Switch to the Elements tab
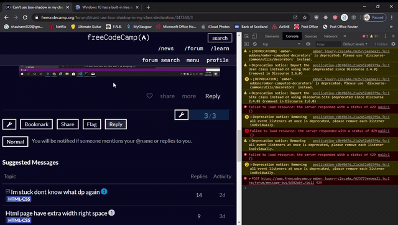 click(x=272, y=36)
